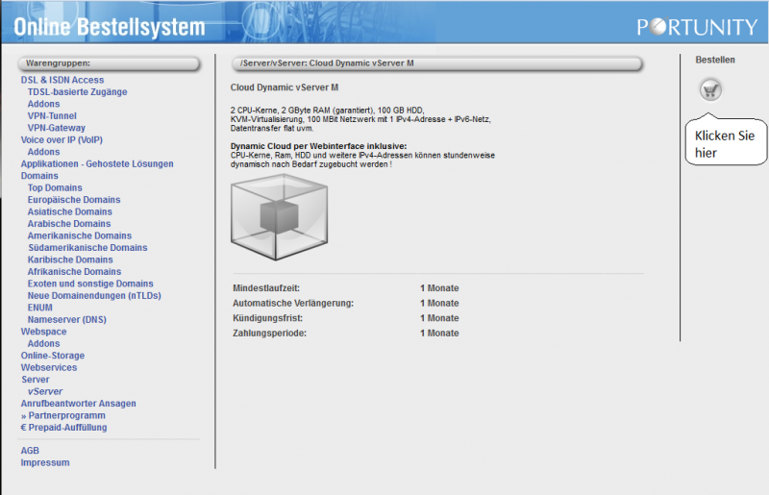Select Applikationen - Gehostete Lösungen

click(x=97, y=163)
